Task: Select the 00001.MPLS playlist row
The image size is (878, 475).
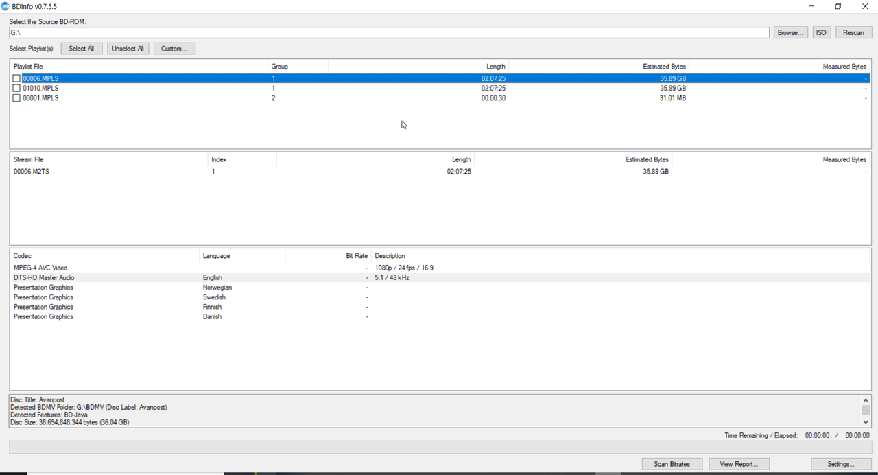Action: pyautogui.click(x=440, y=98)
